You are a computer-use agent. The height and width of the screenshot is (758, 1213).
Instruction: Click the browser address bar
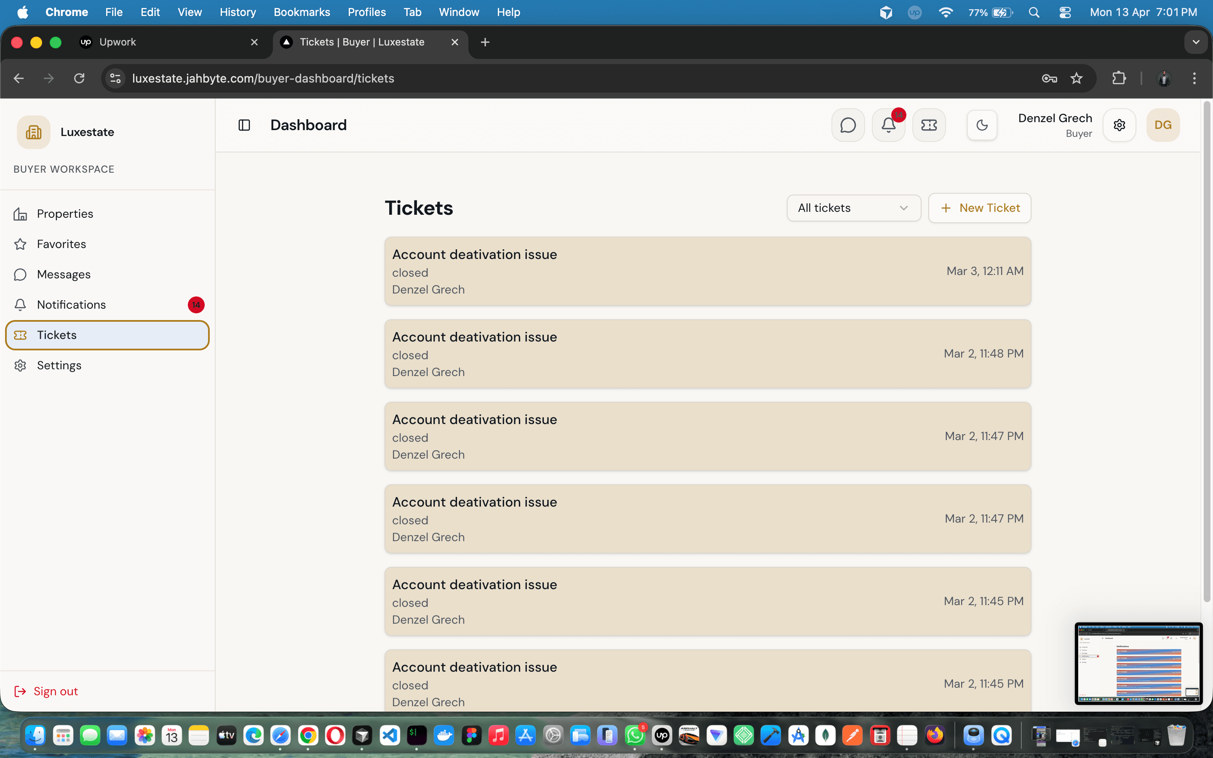(x=351, y=78)
